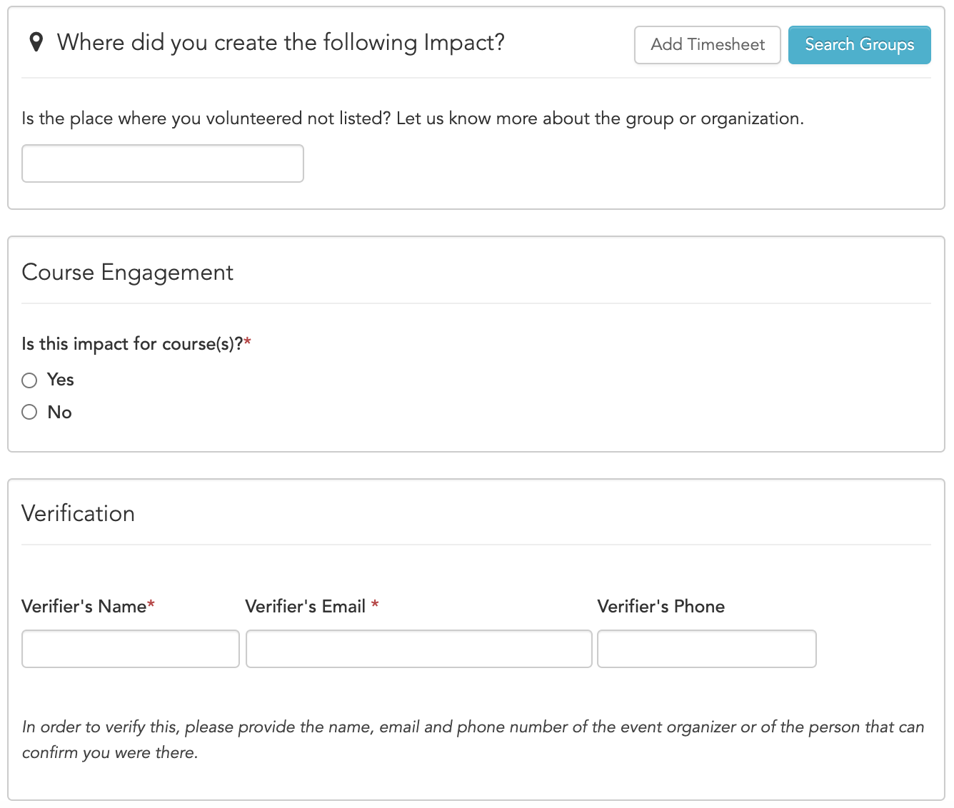Select the No radio button for course impact
This screenshot has width=954, height=808.
(x=29, y=412)
